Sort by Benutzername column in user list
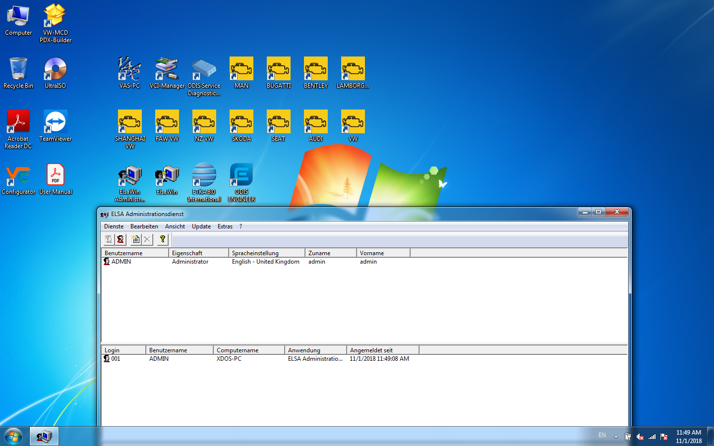Image resolution: width=714 pixels, height=446 pixels. coord(135,253)
